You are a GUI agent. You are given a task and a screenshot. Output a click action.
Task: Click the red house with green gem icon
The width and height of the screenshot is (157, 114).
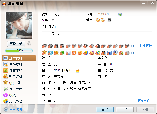point(121,53)
